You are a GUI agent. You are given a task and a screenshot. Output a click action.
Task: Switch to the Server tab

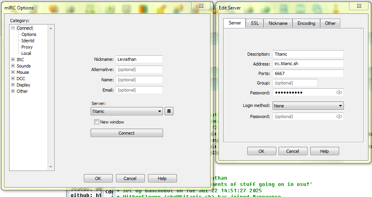click(x=235, y=23)
